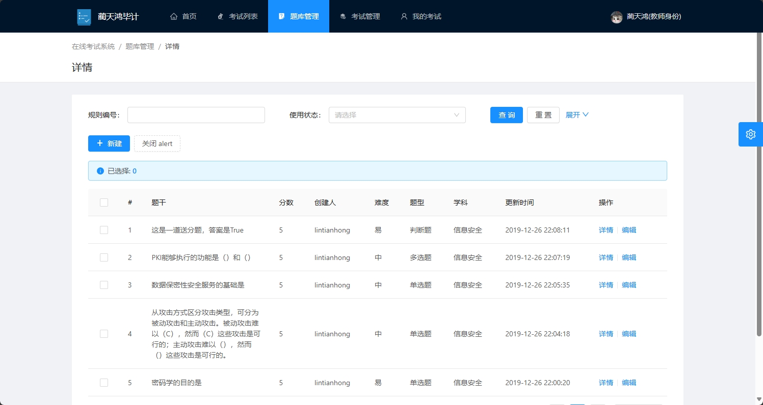Click the 题干 column header
This screenshot has height=405, width=763.
coord(159,202)
